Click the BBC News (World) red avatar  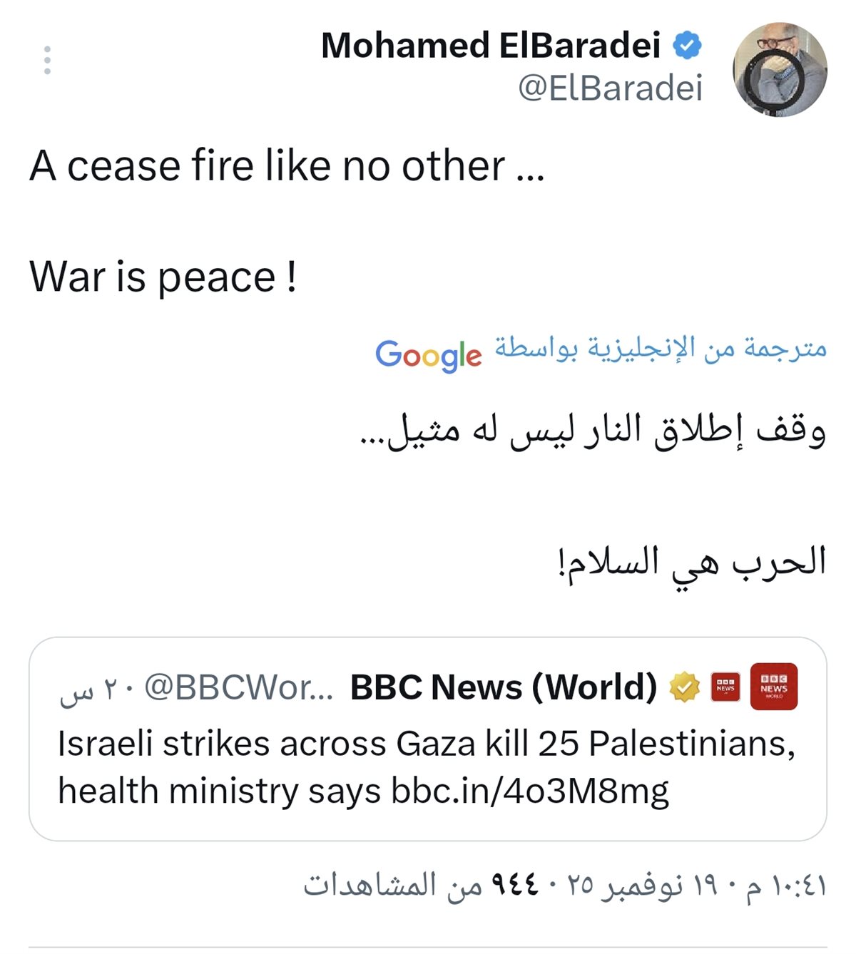[x=773, y=687]
